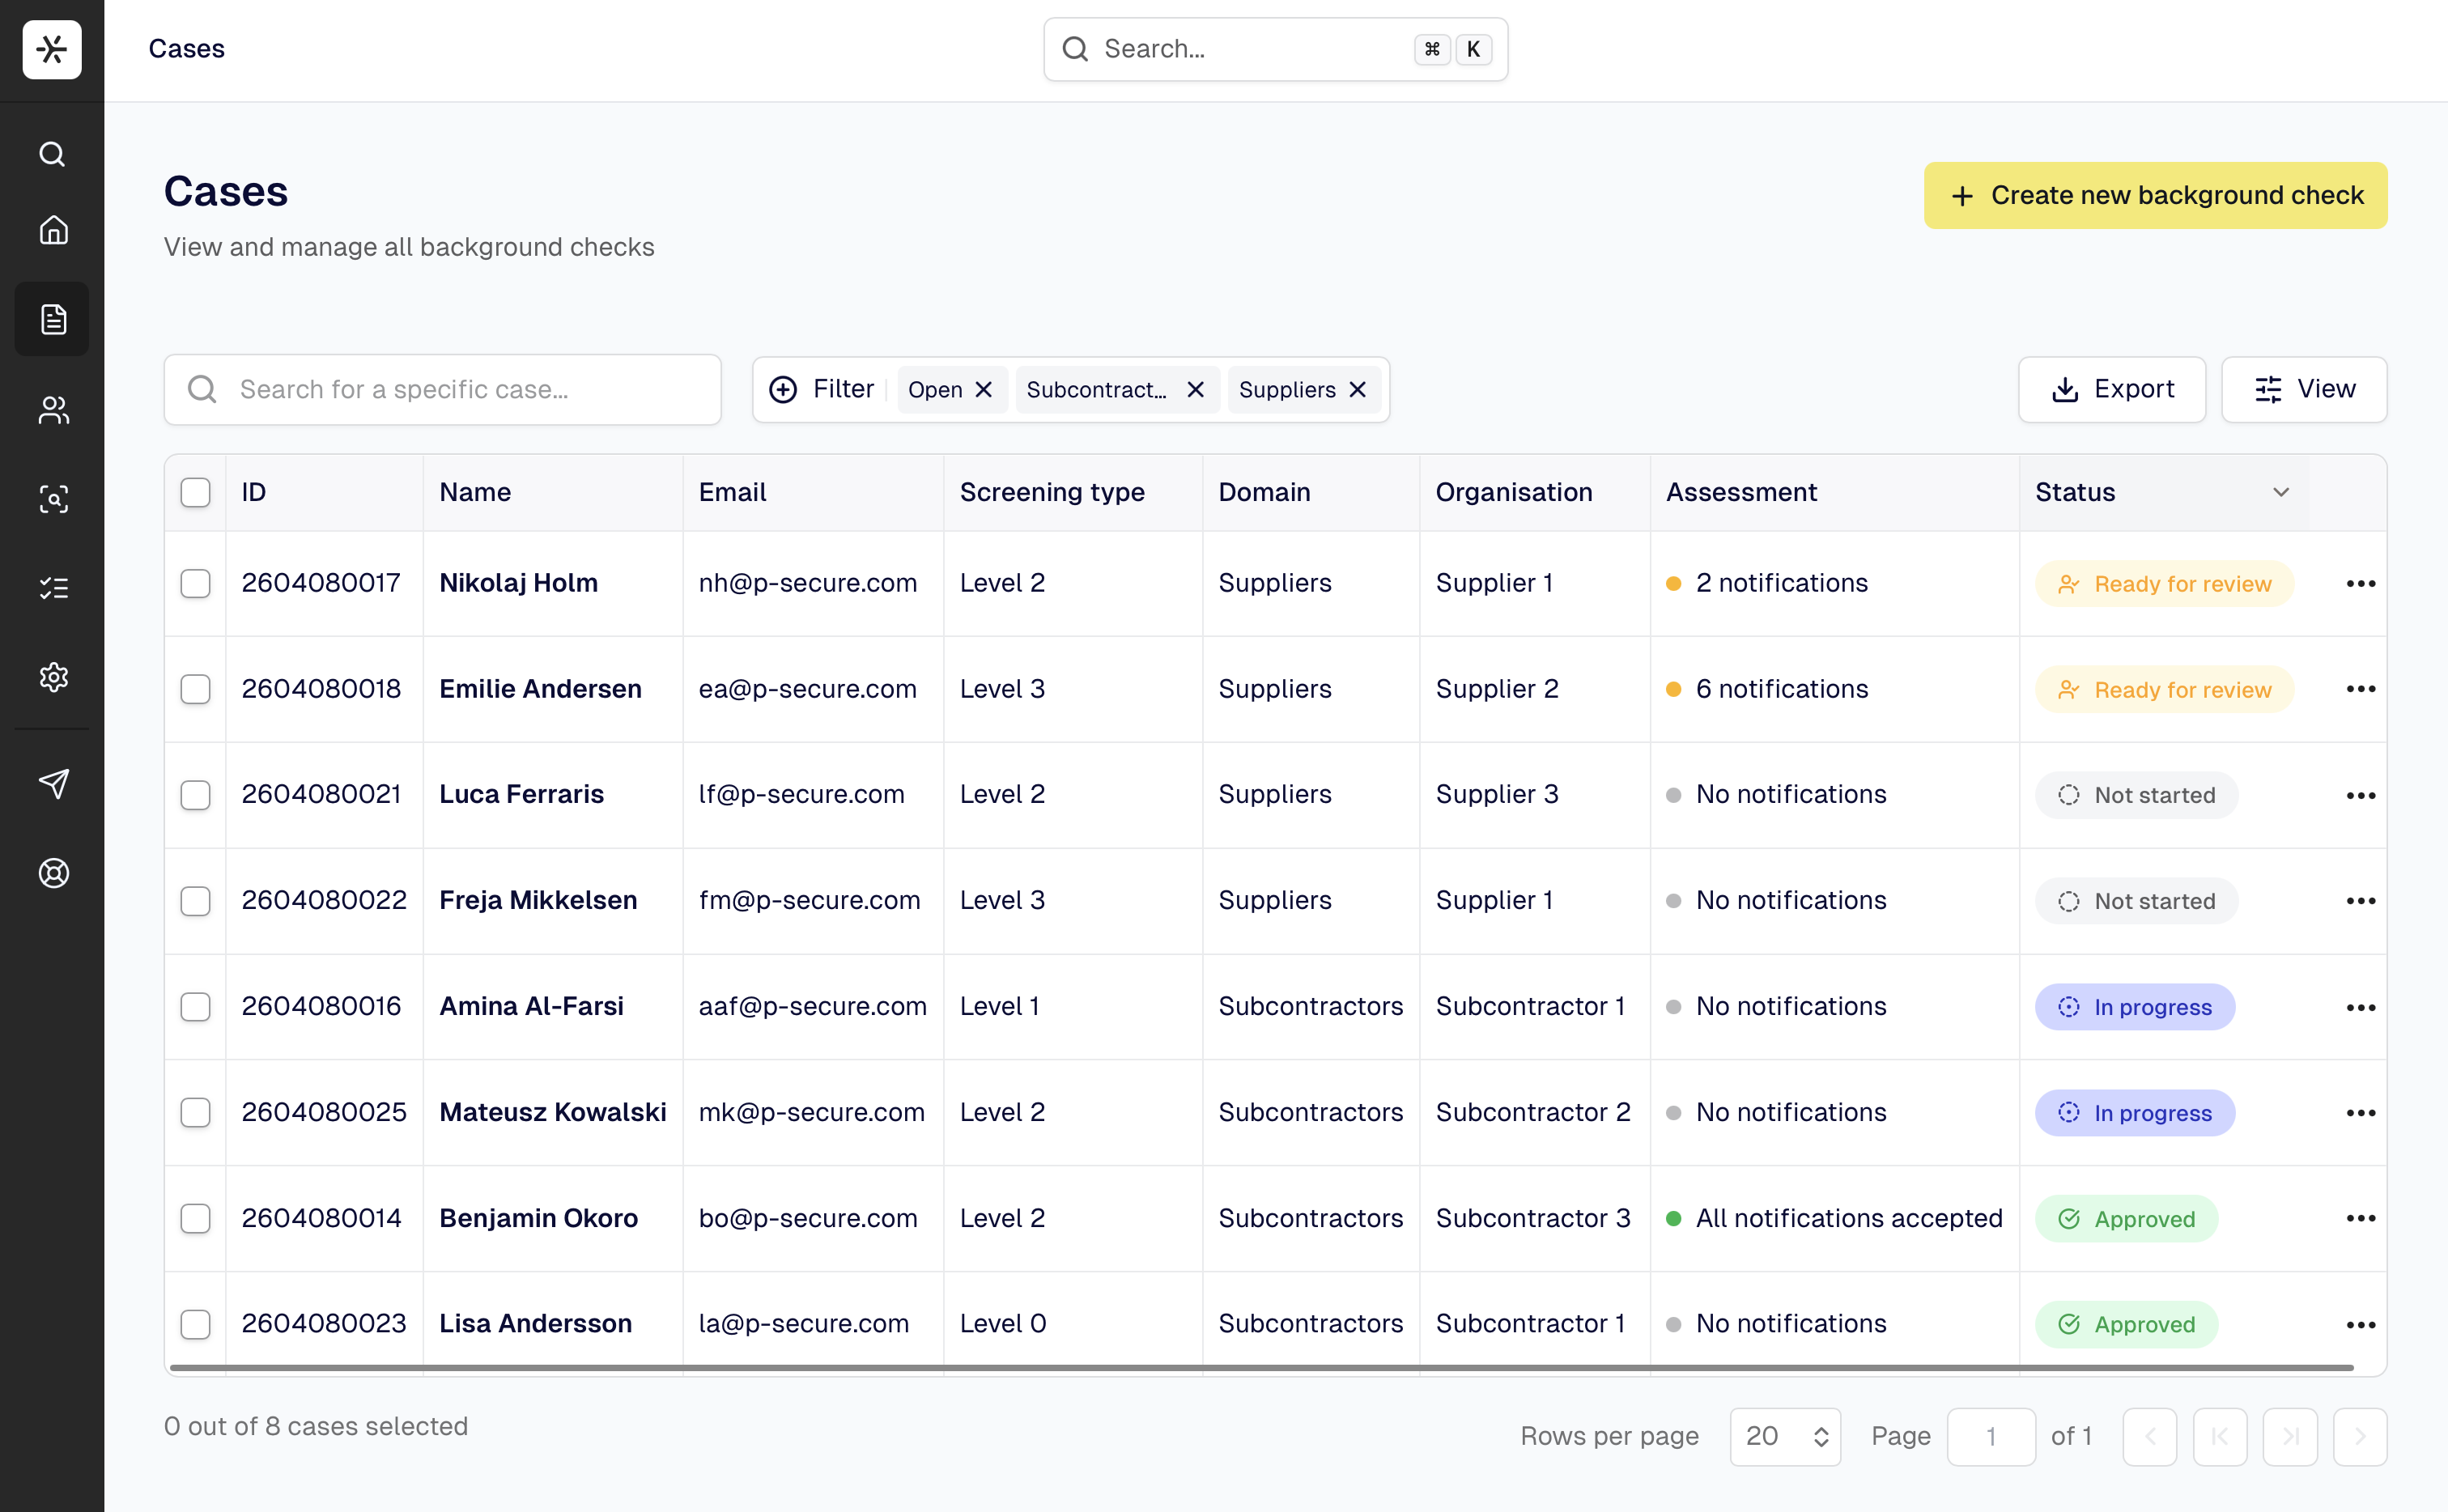This screenshot has height=1512, width=2448.
Task: Open row actions for Emilie Andersen
Action: 2360,689
